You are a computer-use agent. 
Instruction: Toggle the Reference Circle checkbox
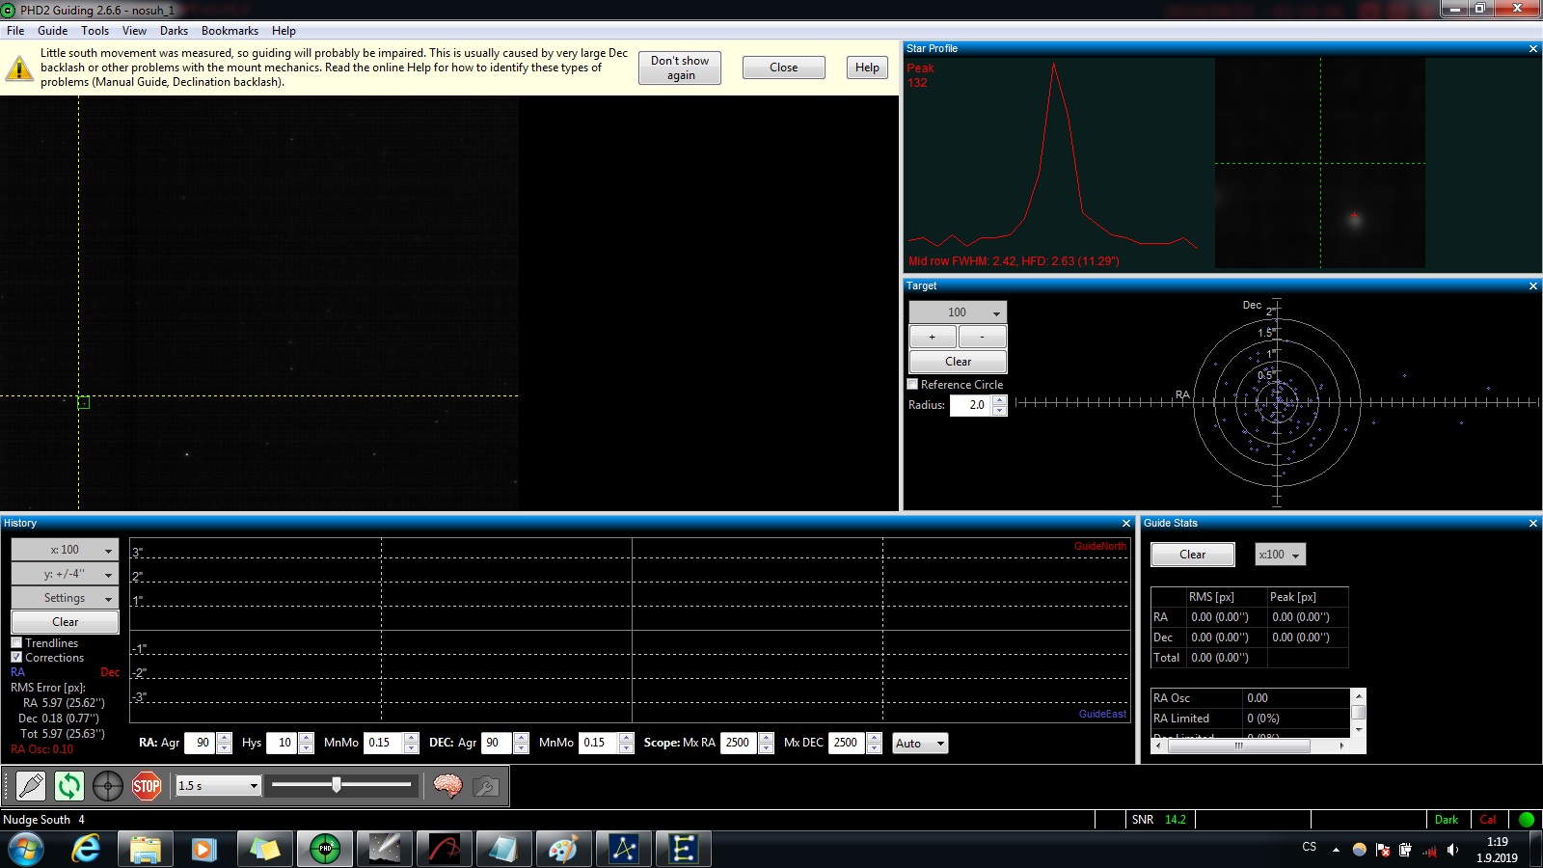coord(913,384)
